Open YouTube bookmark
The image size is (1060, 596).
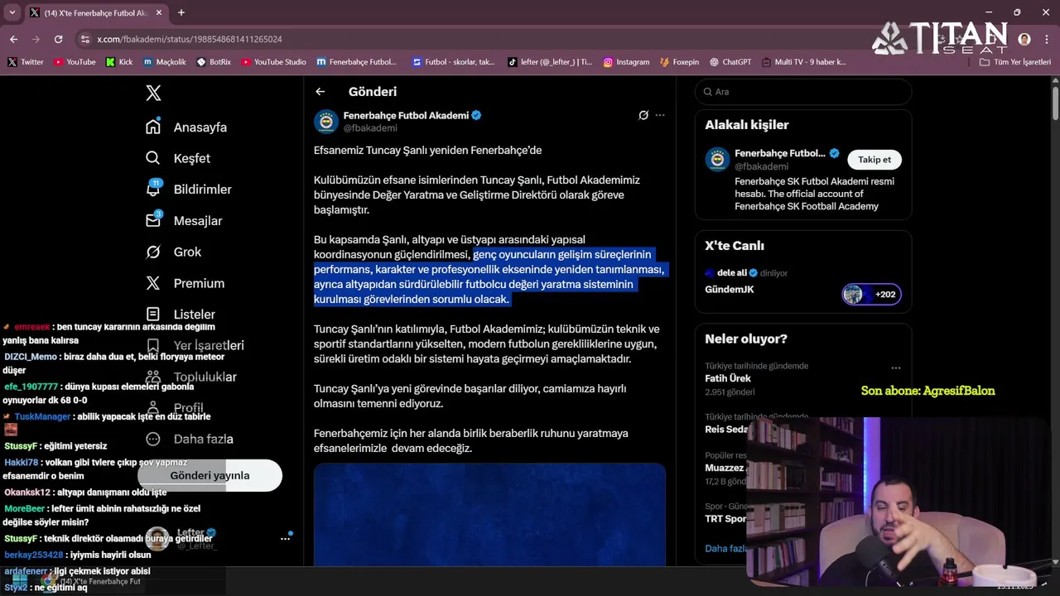[75, 62]
